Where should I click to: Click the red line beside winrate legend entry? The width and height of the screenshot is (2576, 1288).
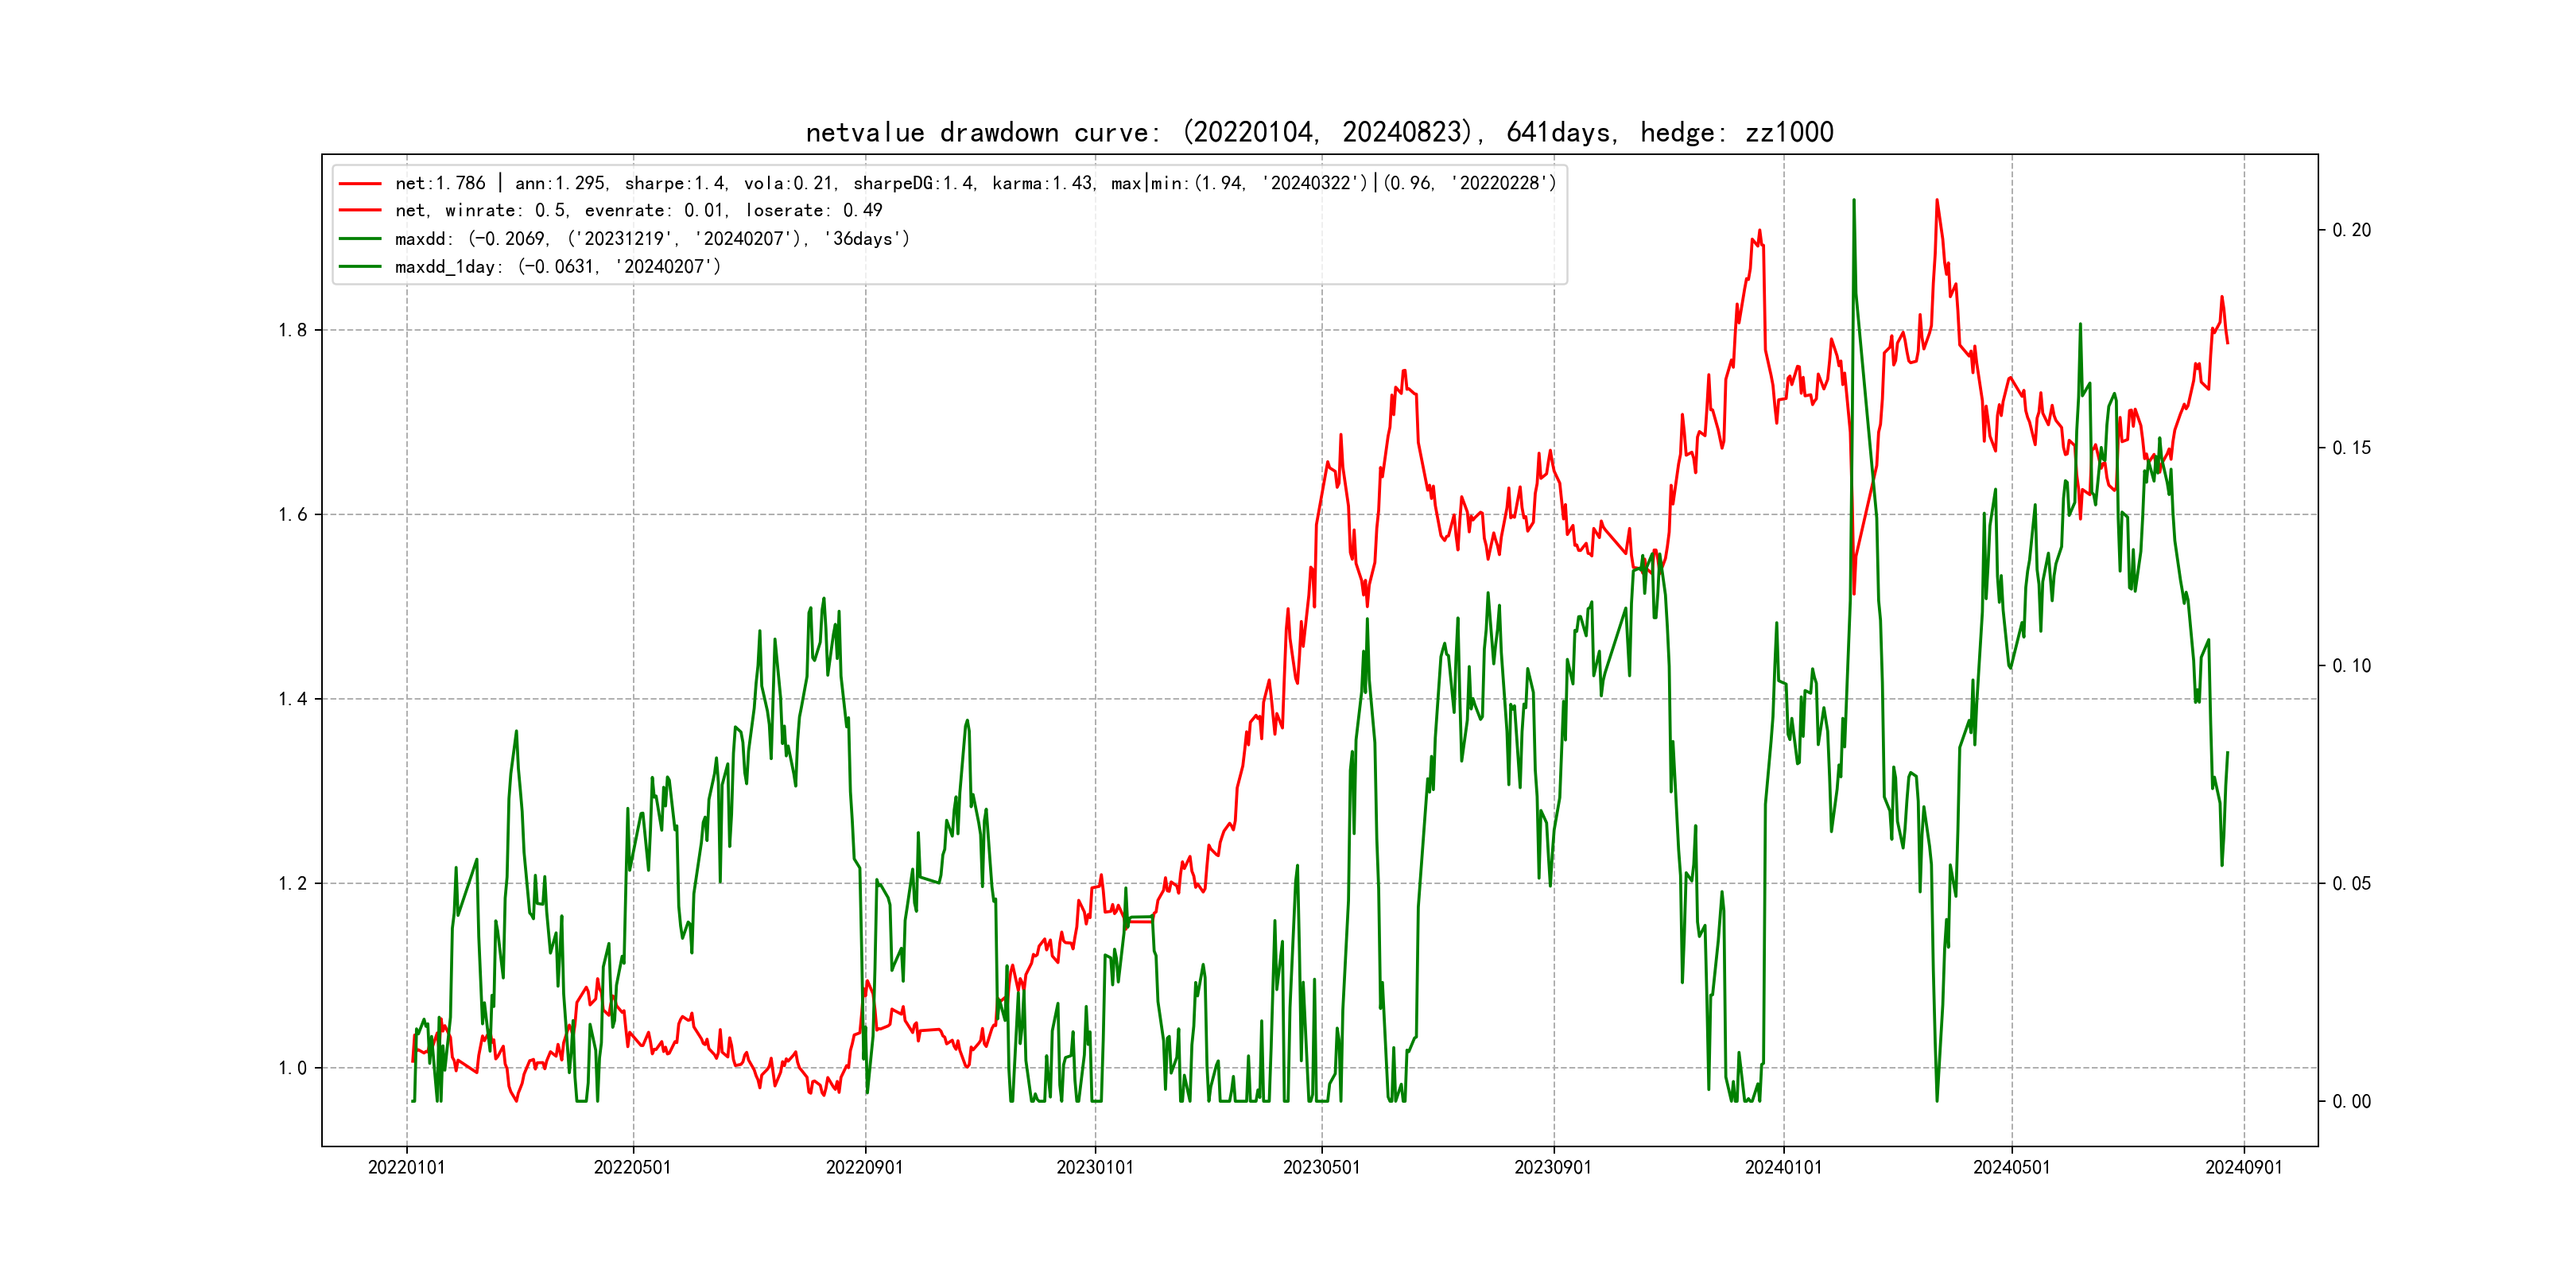click(x=360, y=211)
